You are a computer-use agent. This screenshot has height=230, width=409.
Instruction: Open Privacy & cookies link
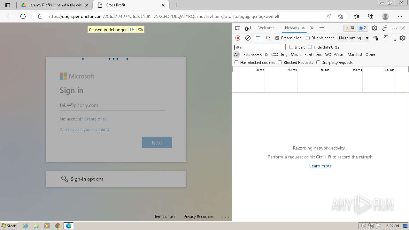[199, 216]
